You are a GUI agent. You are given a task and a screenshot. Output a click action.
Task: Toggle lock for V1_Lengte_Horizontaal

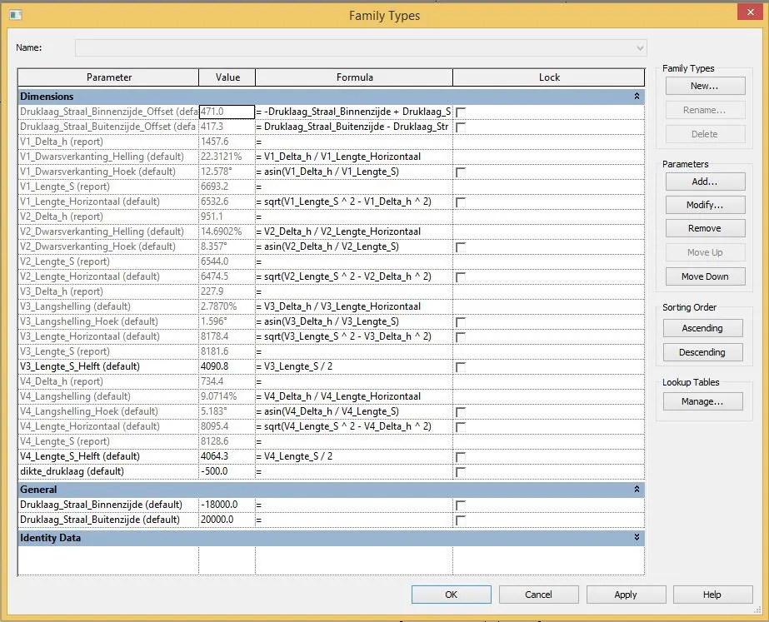(461, 202)
